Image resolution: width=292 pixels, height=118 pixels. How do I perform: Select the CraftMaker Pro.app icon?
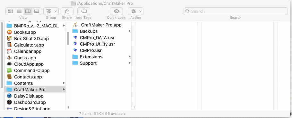[x=75, y=25]
